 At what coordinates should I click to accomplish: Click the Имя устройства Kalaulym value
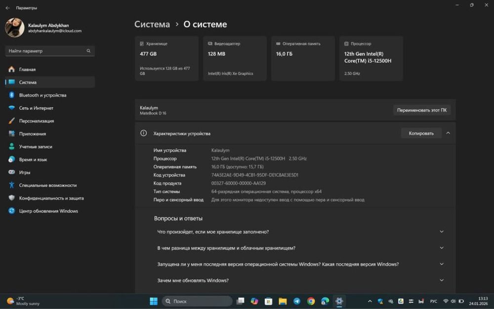click(220, 150)
